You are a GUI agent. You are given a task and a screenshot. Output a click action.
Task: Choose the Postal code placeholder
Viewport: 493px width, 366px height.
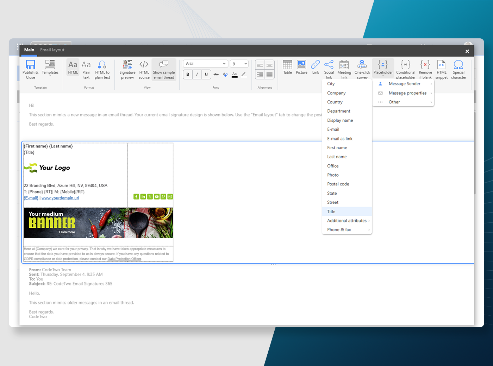click(347, 184)
